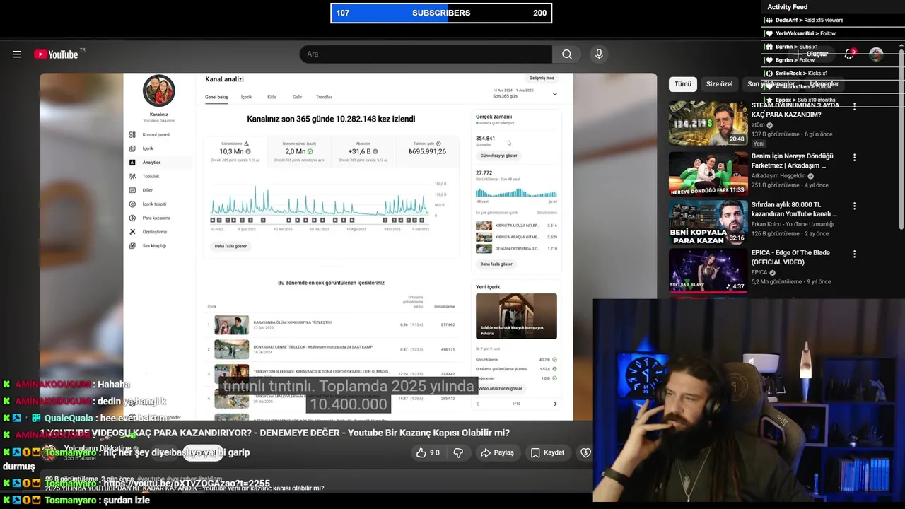Click Daha fazla göster under the views chart

230,246
